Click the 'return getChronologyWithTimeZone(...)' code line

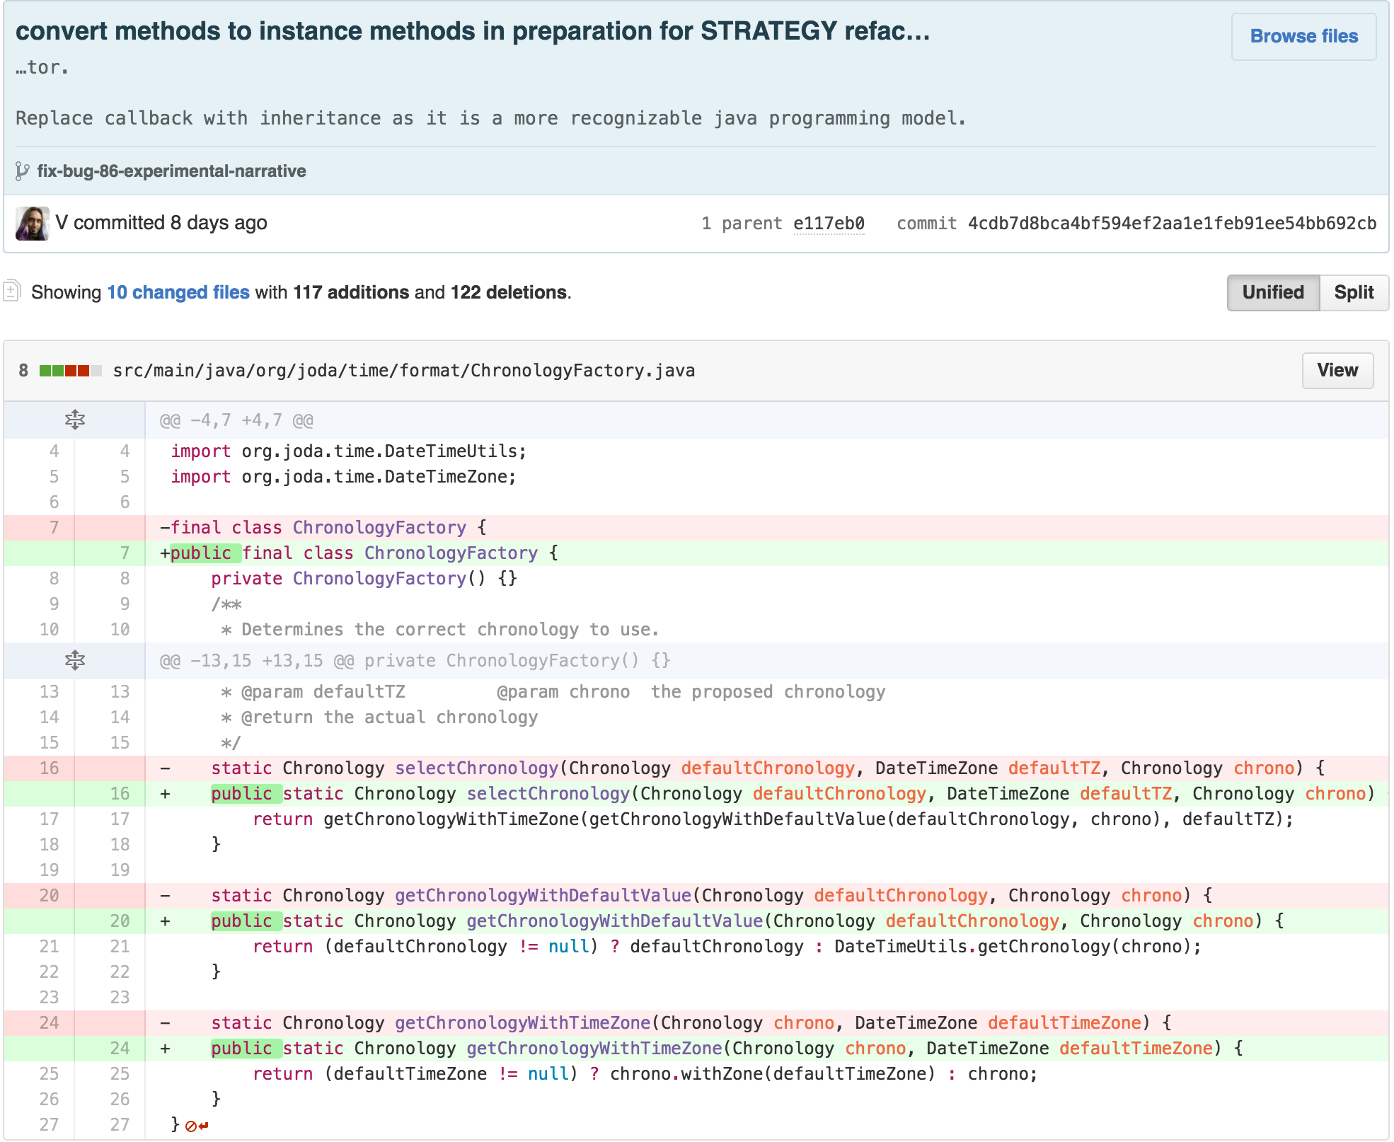click(773, 819)
